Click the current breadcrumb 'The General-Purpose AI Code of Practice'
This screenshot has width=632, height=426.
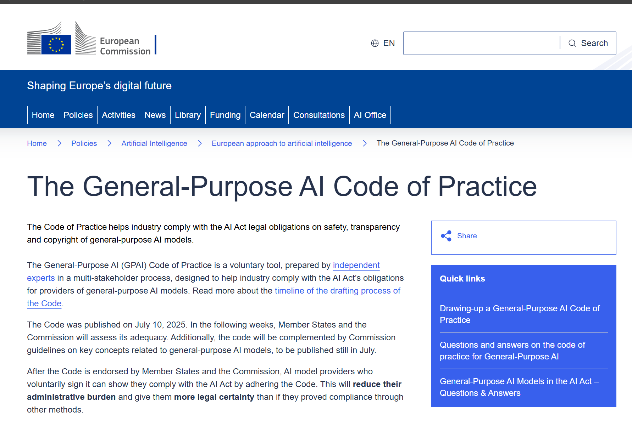pos(445,143)
